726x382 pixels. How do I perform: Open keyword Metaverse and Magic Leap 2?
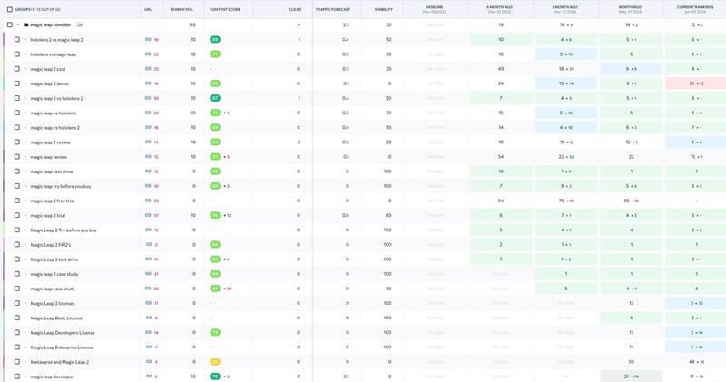[60, 362]
